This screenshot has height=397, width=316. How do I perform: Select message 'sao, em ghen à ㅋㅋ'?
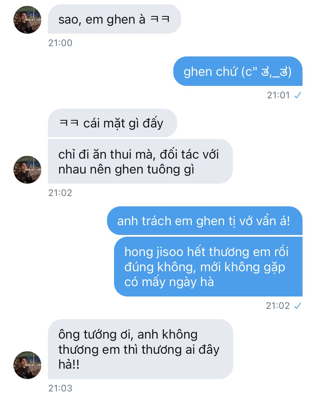114,19
